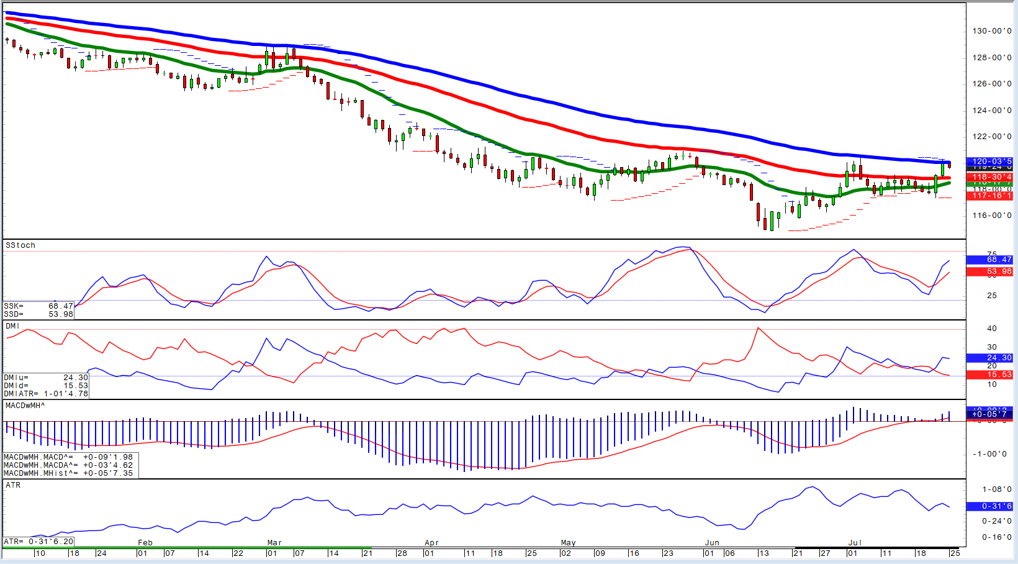This screenshot has height=564, width=1018.
Task: Click the MACDwMH.MHist^= +0-05'7.35 readout
Action: pyautogui.click(x=68, y=473)
